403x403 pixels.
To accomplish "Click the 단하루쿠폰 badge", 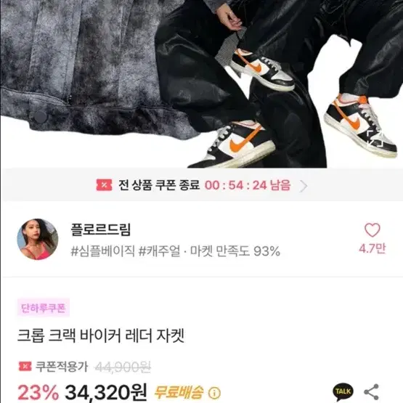I will tap(44, 308).
